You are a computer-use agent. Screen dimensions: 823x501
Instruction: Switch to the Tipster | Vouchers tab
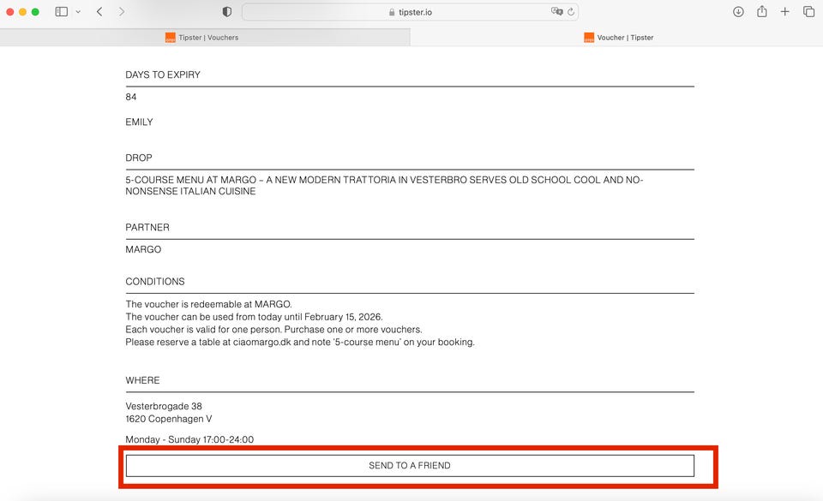[x=205, y=37]
